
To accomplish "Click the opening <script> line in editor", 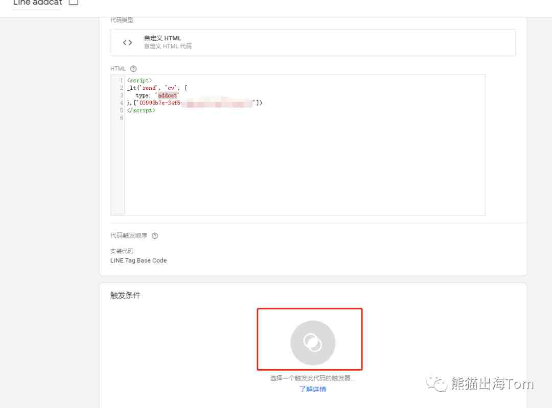I will click(x=140, y=80).
